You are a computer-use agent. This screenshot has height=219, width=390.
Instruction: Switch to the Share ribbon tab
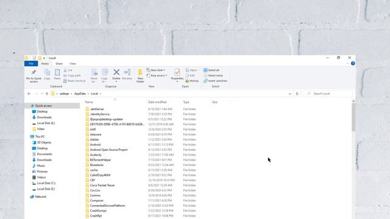tap(59, 63)
